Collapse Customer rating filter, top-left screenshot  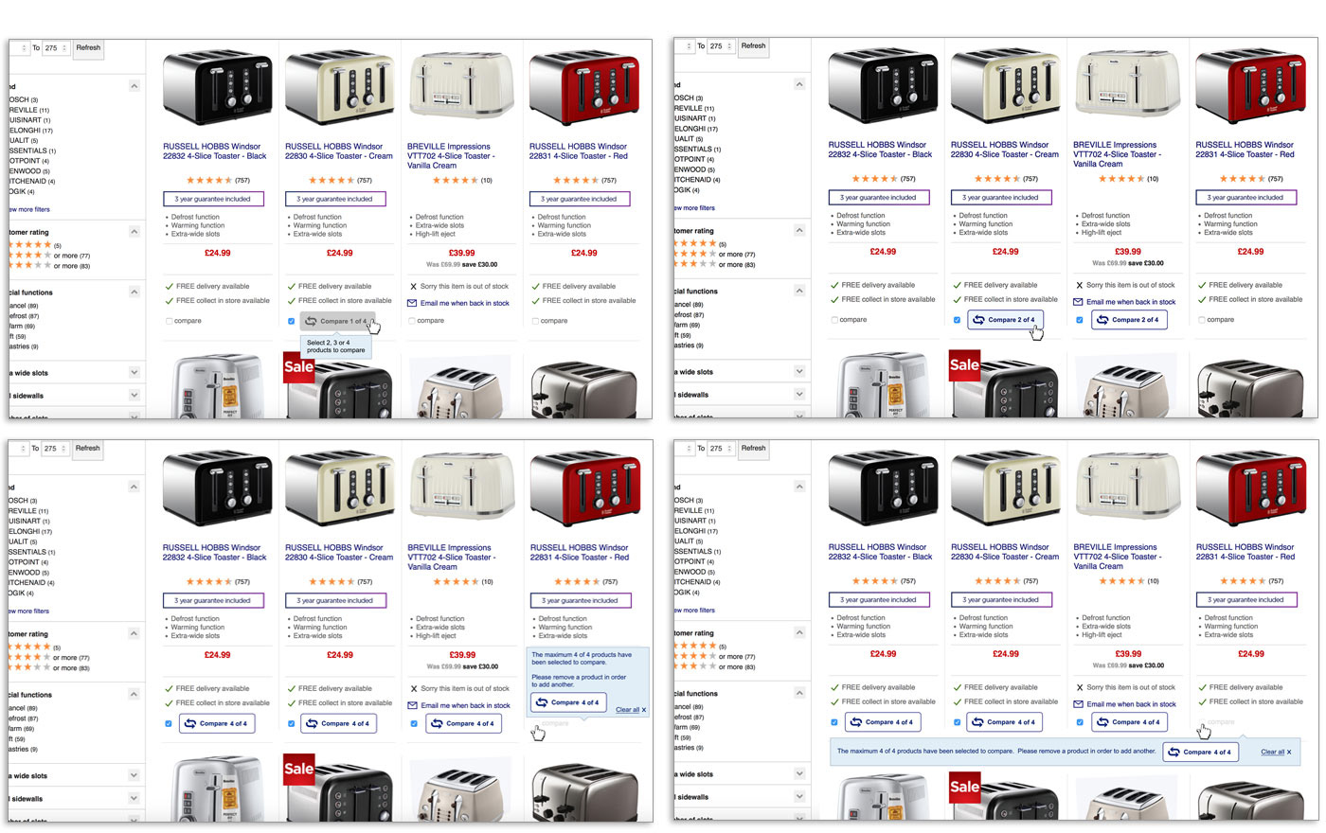tap(134, 232)
